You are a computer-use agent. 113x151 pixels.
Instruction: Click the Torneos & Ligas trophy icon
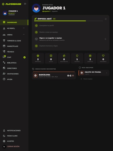(4, 40)
